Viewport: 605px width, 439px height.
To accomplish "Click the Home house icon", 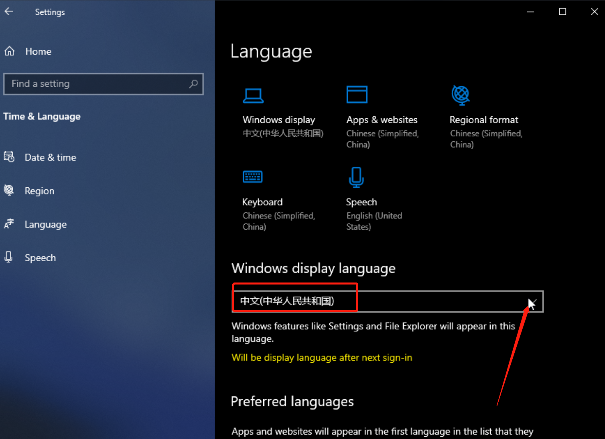I will [10, 51].
